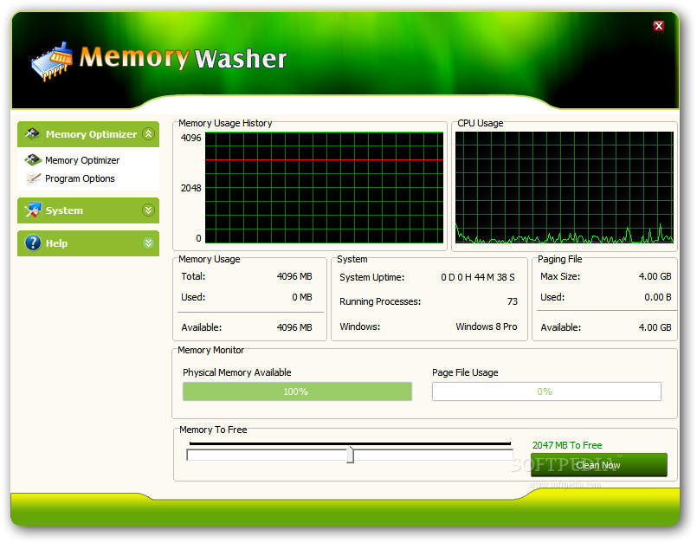Viewport: 697px width, 543px height.
Task: Click the uptime value '0 D 0 H 44 M 38 S'
Action: (478, 277)
